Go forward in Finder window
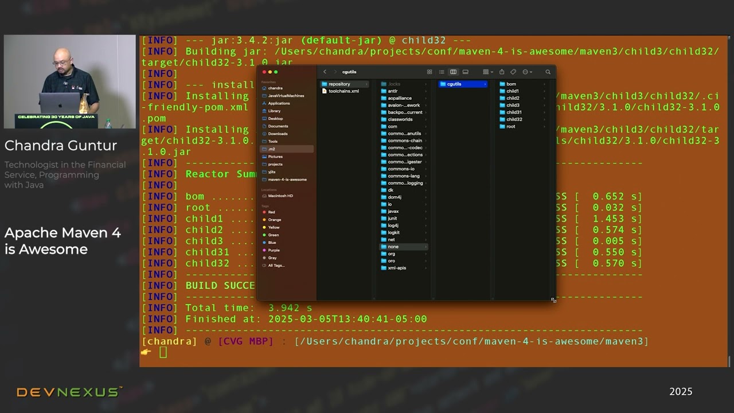Viewport: 734px width, 413px height. [335, 72]
